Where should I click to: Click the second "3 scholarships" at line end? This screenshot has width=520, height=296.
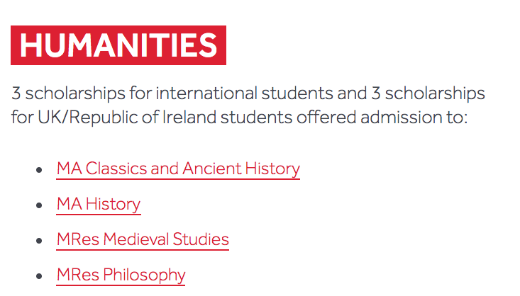(428, 93)
